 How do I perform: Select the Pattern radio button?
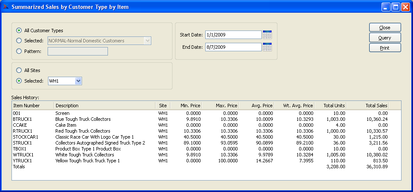coord(19,51)
